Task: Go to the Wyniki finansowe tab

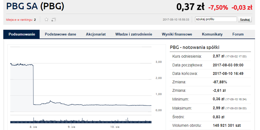Action: [177, 34]
